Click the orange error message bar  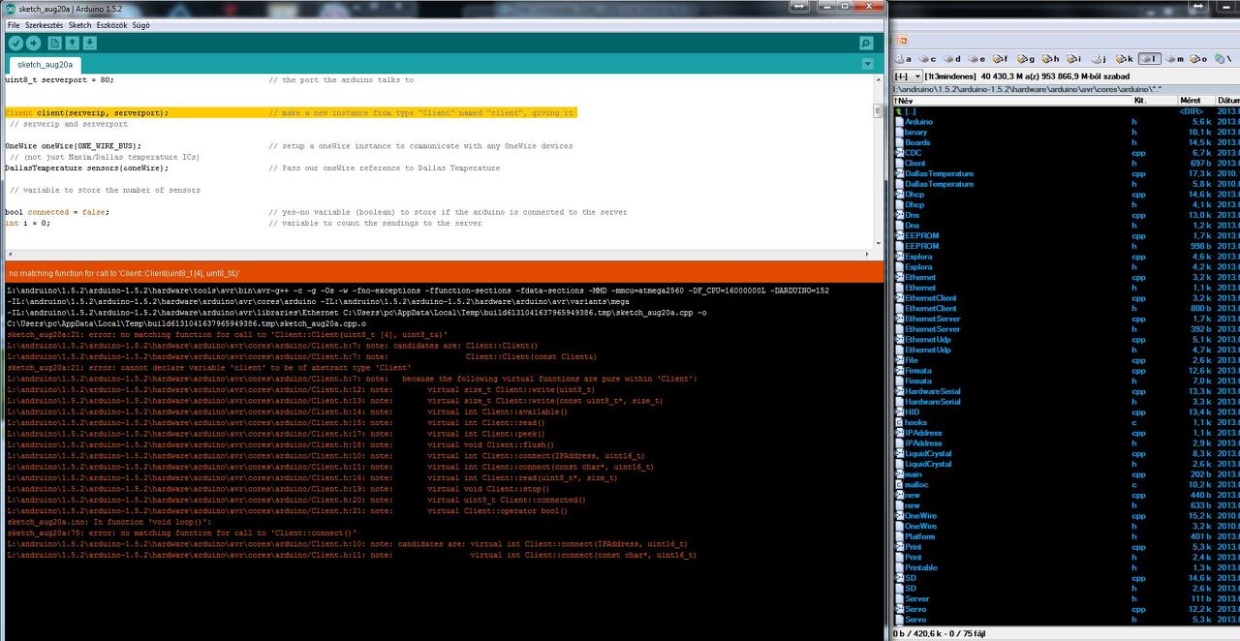point(443,273)
